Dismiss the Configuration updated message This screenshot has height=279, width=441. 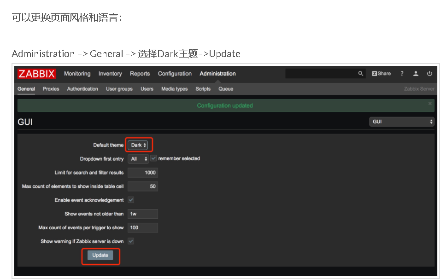[430, 104]
